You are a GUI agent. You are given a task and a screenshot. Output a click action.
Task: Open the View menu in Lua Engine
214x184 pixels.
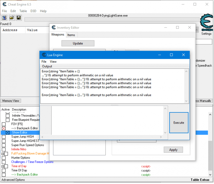[x=53, y=62]
